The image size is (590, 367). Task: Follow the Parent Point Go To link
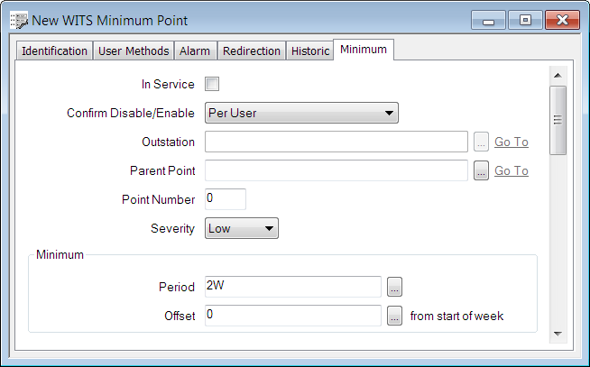coord(511,170)
